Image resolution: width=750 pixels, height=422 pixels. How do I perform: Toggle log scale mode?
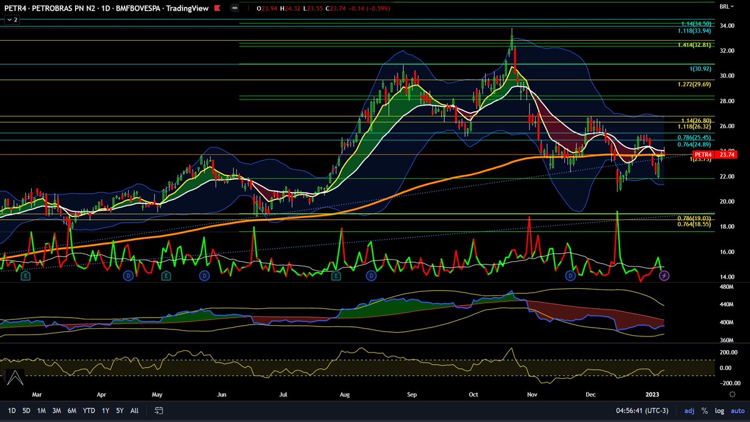click(x=719, y=411)
